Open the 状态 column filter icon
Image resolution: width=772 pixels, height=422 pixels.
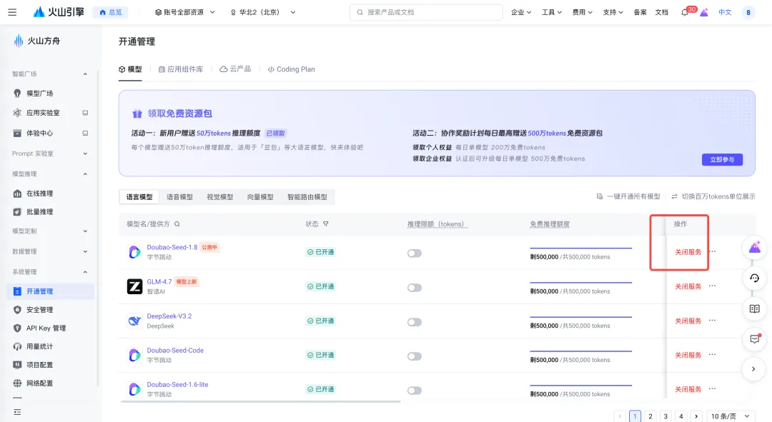tap(325, 223)
